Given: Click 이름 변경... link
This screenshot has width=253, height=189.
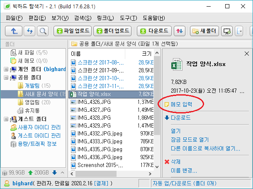Looking at the screenshot, I should pos(184,170).
